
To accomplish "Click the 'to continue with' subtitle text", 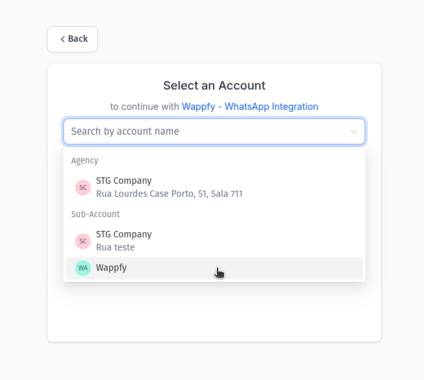I will coord(144,107).
